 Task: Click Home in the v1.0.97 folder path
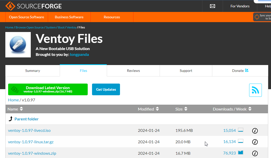tap(13, 100)
